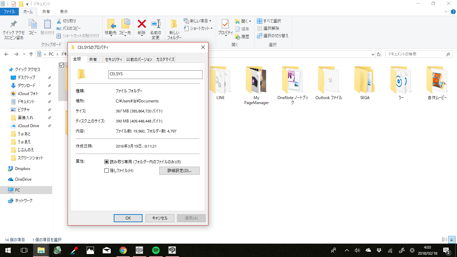Image resolution: width=457 pixels, height=257 pixels.
Task: Open ダウンロード in the navigation pane
Action: [26, 86]
